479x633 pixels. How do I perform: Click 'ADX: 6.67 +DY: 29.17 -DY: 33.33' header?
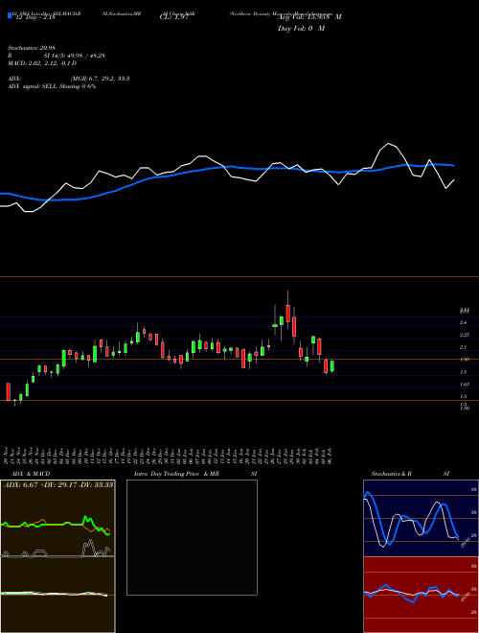pos(58,485)
